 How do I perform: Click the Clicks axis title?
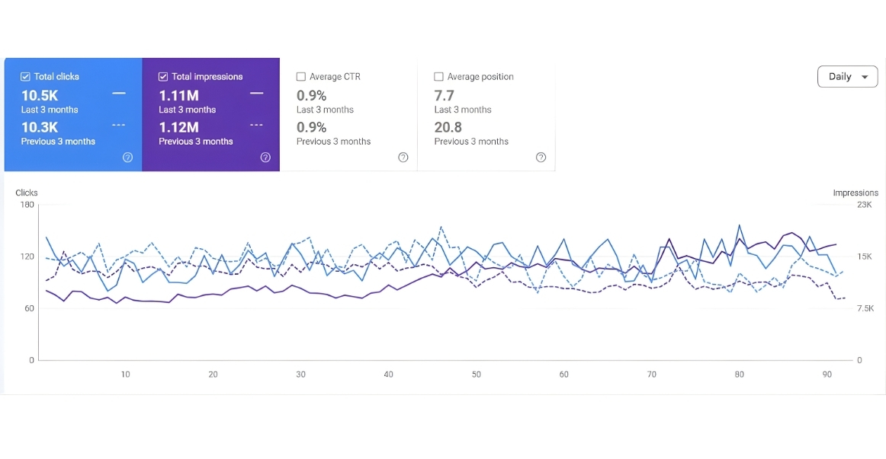(27, 193)
